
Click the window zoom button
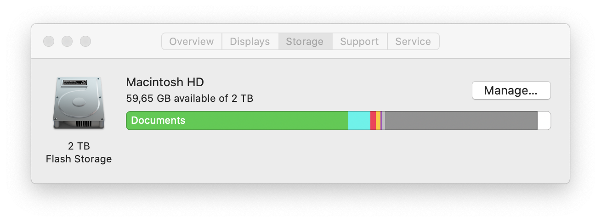click(x=85, y=41)
